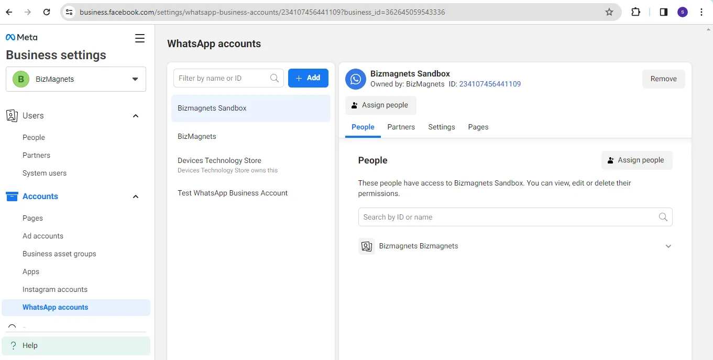The height and width of the screenshot is (360, 713).
Task: Toggle the browser side panel icon
Action: pyautogui.click(x=664, y=12)
